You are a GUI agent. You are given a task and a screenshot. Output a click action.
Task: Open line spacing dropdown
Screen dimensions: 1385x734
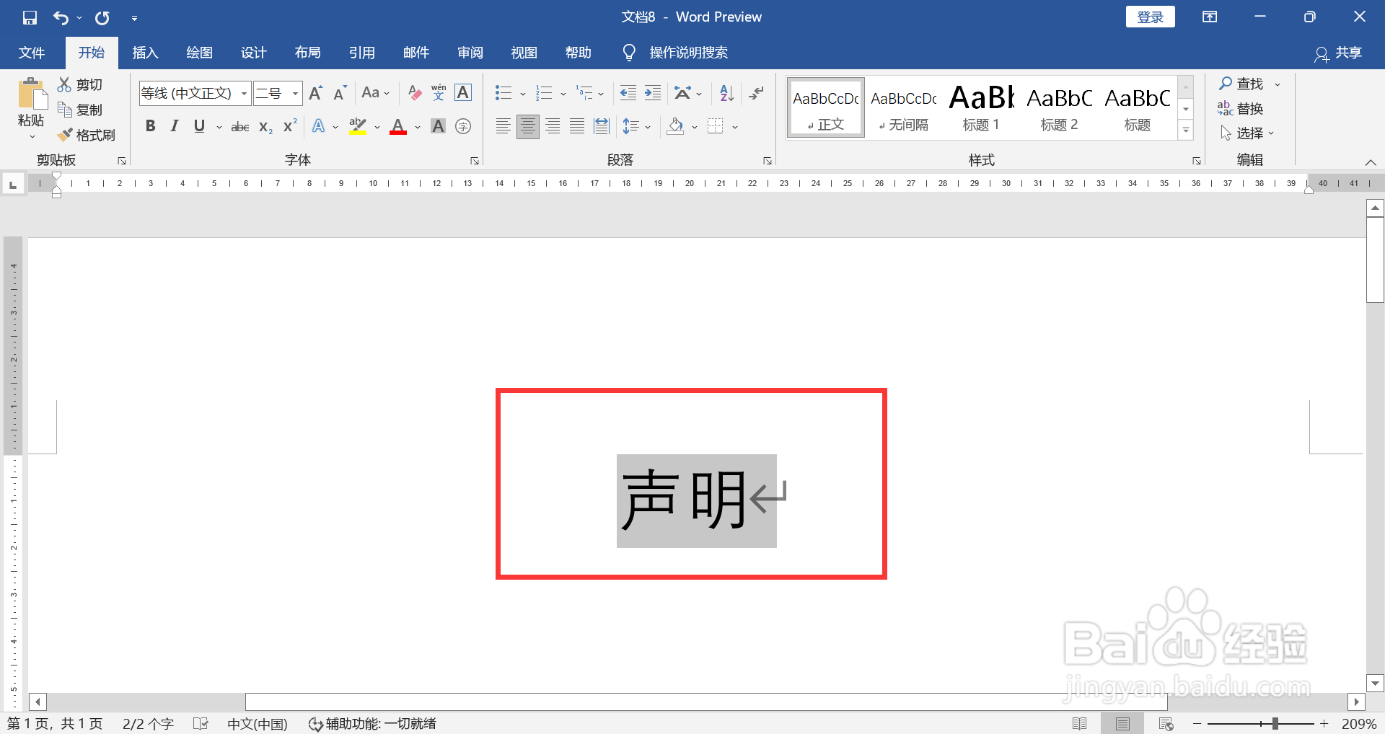(x=636, y=127)
